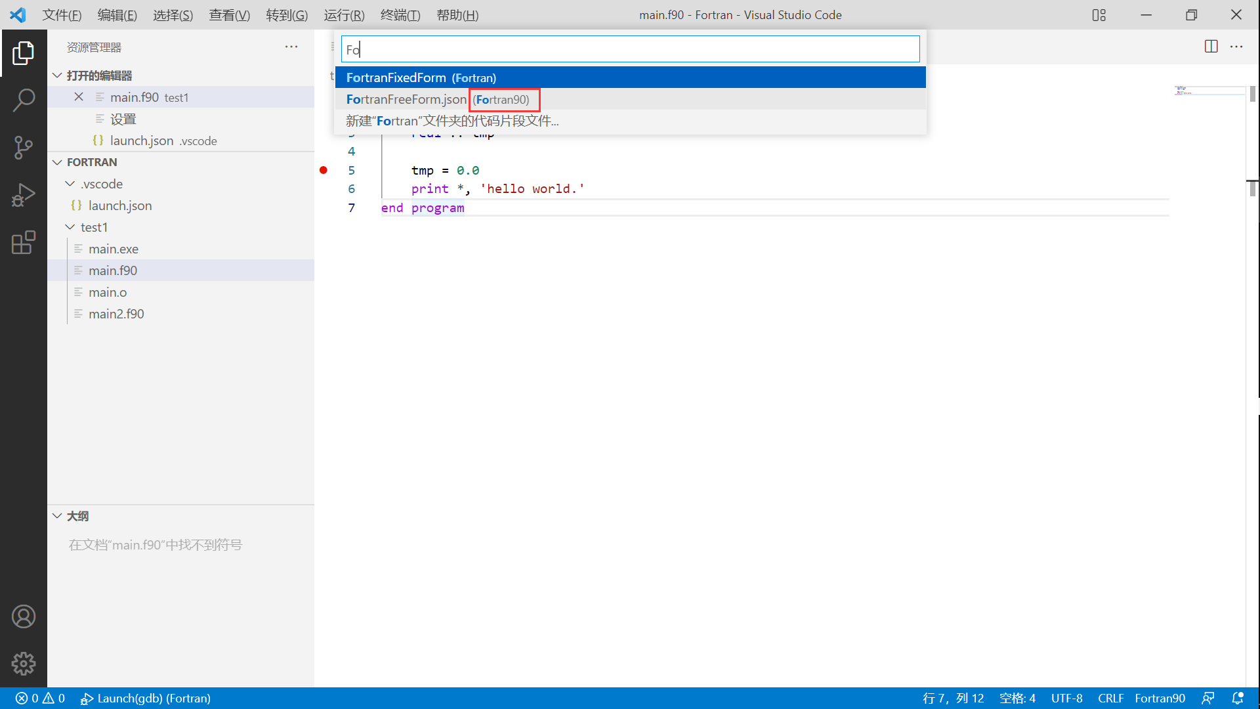Collapse the .vscode folder
This screenshot has width=1260, height=709.
point(70,184)
